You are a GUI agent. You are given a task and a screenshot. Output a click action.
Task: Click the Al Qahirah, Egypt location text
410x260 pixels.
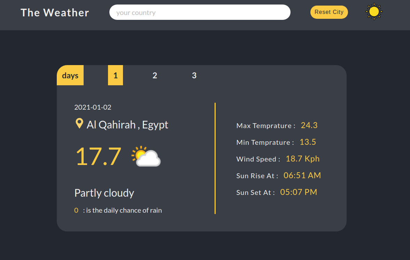[x=127, y=125]
